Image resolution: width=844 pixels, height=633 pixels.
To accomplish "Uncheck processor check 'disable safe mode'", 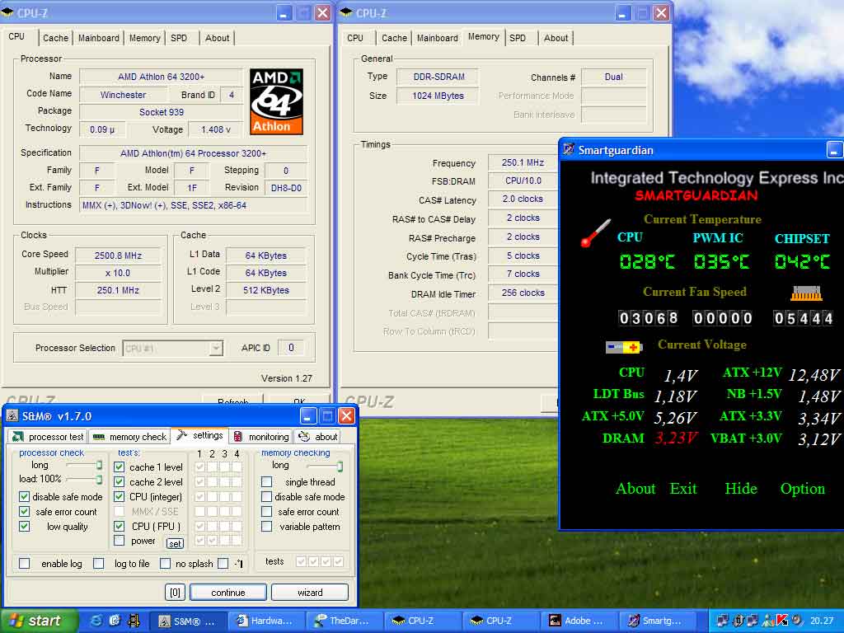I will (24, 496).
